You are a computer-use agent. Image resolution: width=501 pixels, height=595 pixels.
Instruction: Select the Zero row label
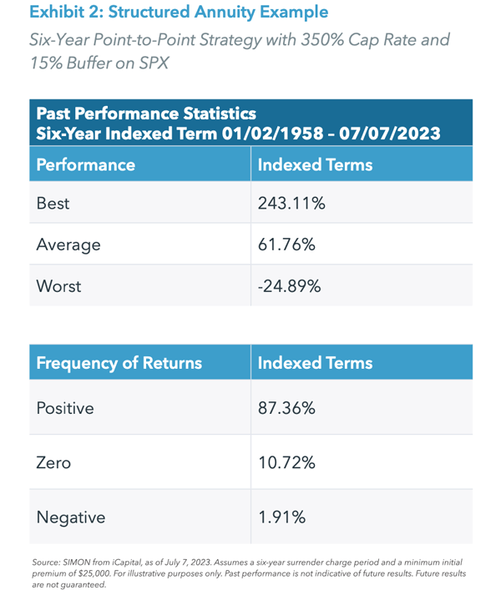53,462
